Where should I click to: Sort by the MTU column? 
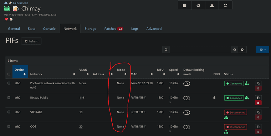[x=161, y=72]
